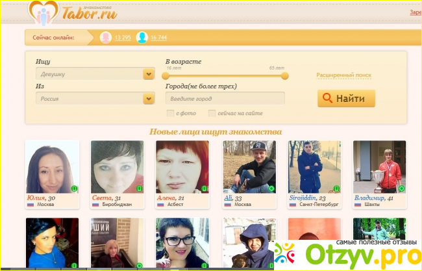The width and height of the screenshot is (422, 271).
Task: Click the right age slider handle at 65
Action: (x=284, y=76)
